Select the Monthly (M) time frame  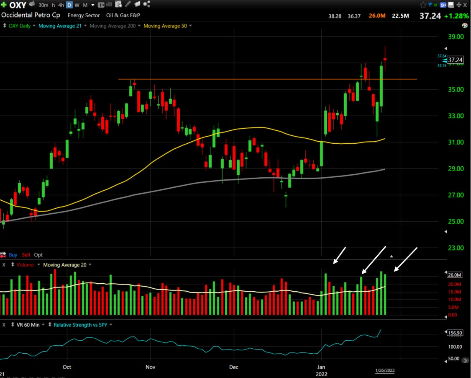(x=85, y=5)
